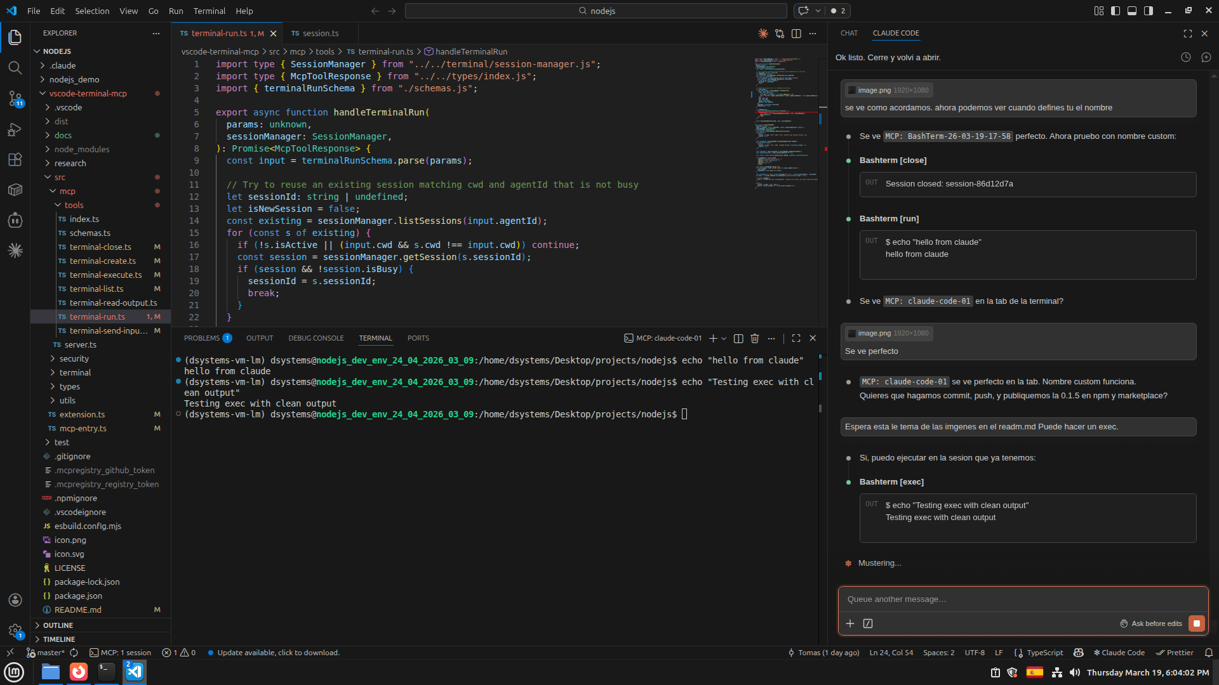
Task: Open the Extensions view
Action: coord(15,160)
